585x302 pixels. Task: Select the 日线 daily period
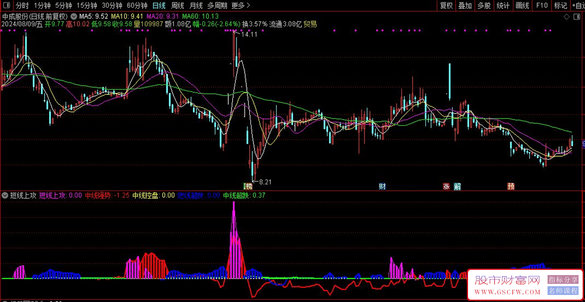159,5
